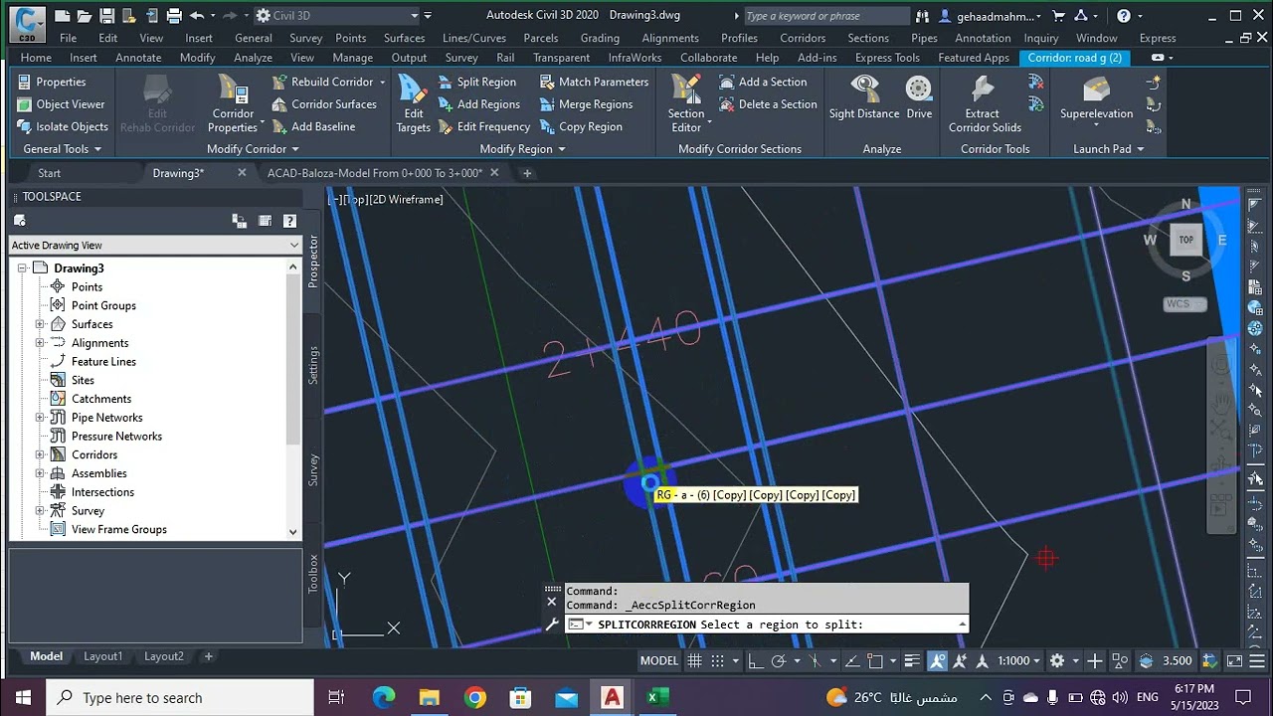Viewport: 1273px width, 716px height.
Task: Expand the Surfaces tree node
Action: point(40,324)
